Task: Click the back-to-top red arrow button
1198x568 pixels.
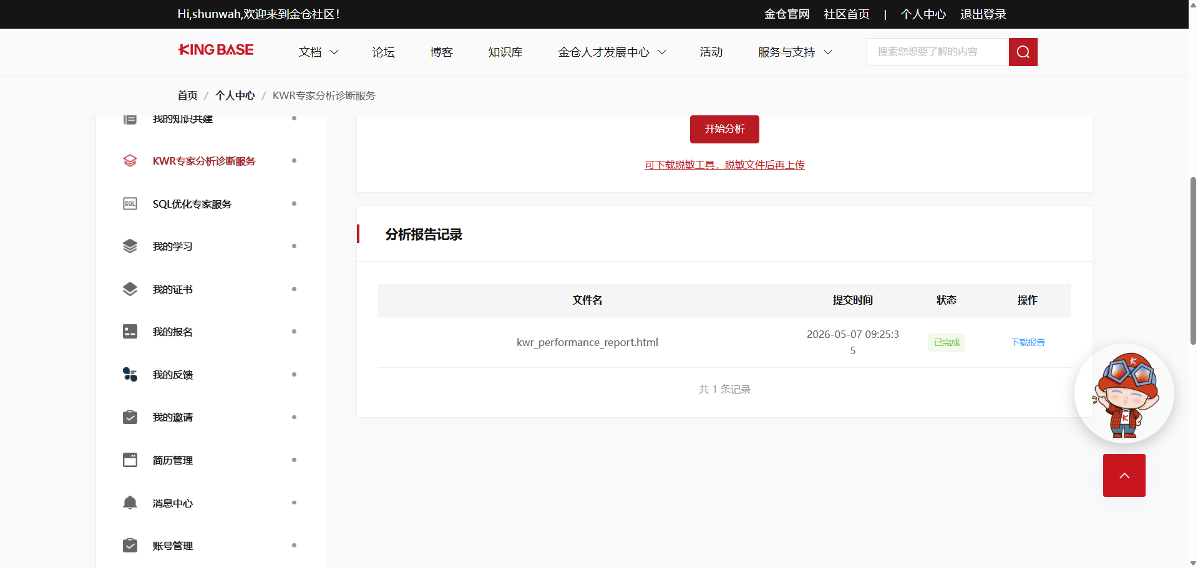Action: tap(1124, 475)
